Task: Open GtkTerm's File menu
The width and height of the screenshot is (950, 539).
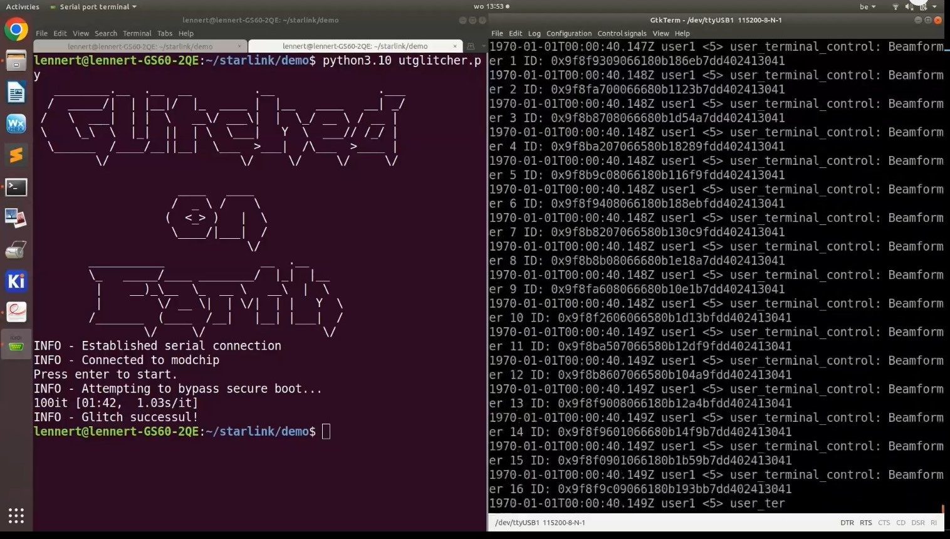Action: coord(498,33)
